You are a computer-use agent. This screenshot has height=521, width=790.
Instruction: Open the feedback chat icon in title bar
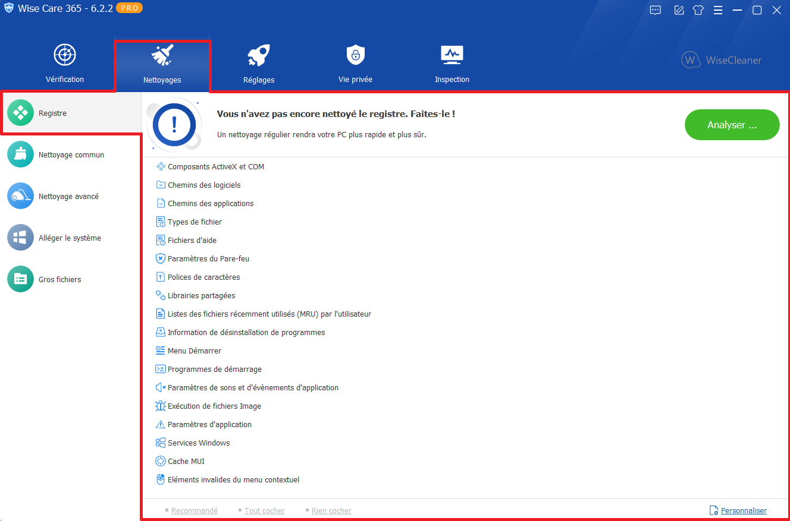pyautogui.click(x=656, y=10)
